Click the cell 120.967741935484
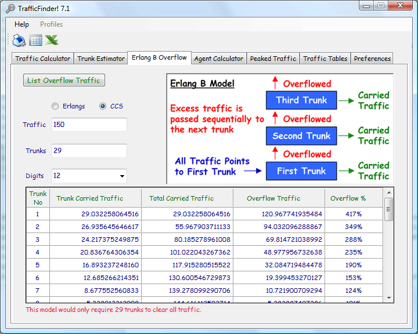This screenshot has width=418, height=334. 279,214
